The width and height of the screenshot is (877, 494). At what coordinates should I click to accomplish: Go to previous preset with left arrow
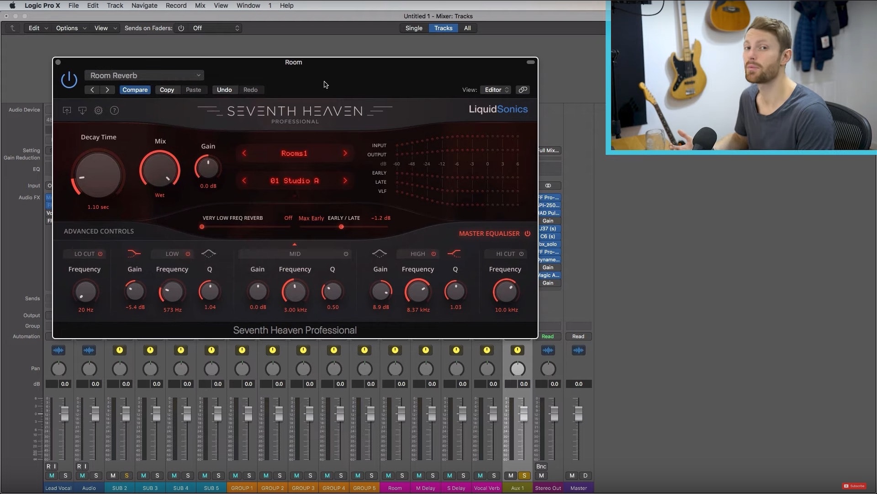click(92, 90)
